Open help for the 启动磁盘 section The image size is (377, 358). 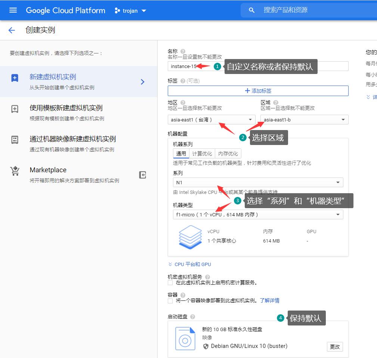coord(192,317)
